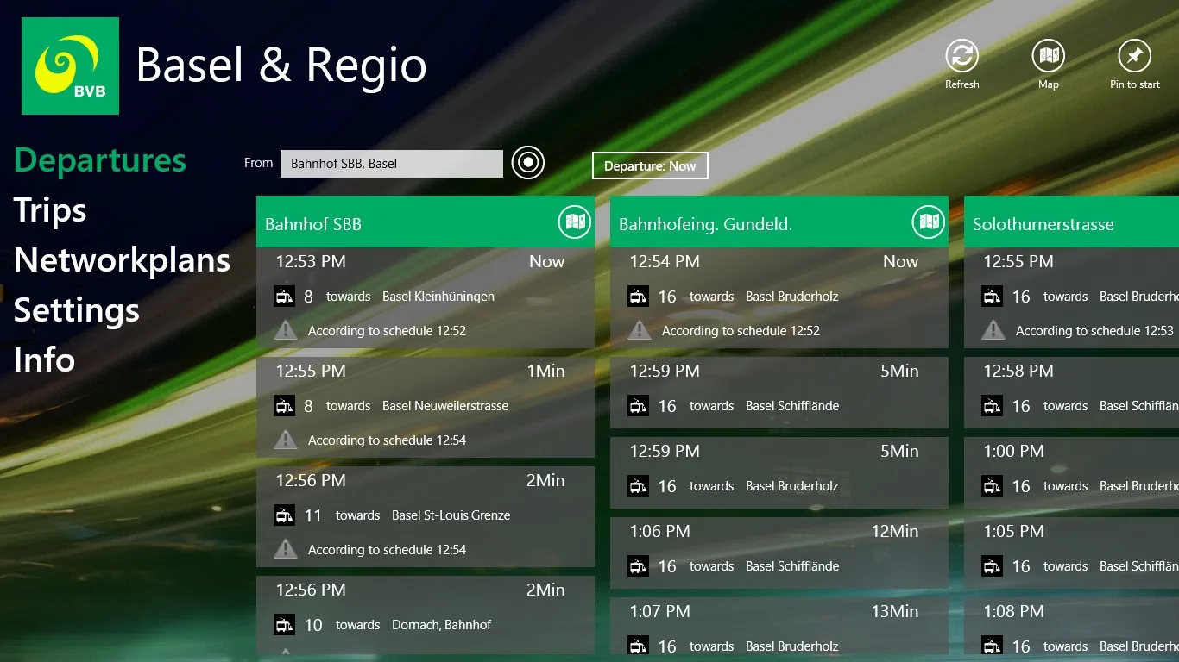
Task: Click 'According to schedule 12:52' under Kleinhüningen
Action: click(x=387, y=331)
